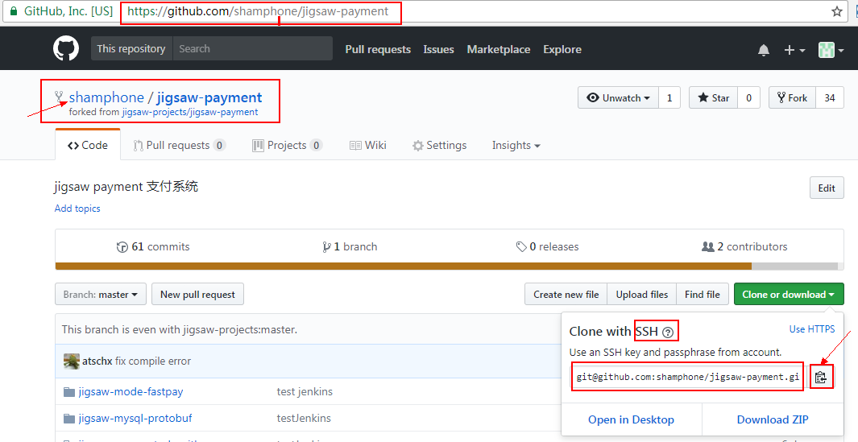Viewport: 858px width, 442px height.
Task: Open the Unwatch dropdown
Action: (619, 98)
